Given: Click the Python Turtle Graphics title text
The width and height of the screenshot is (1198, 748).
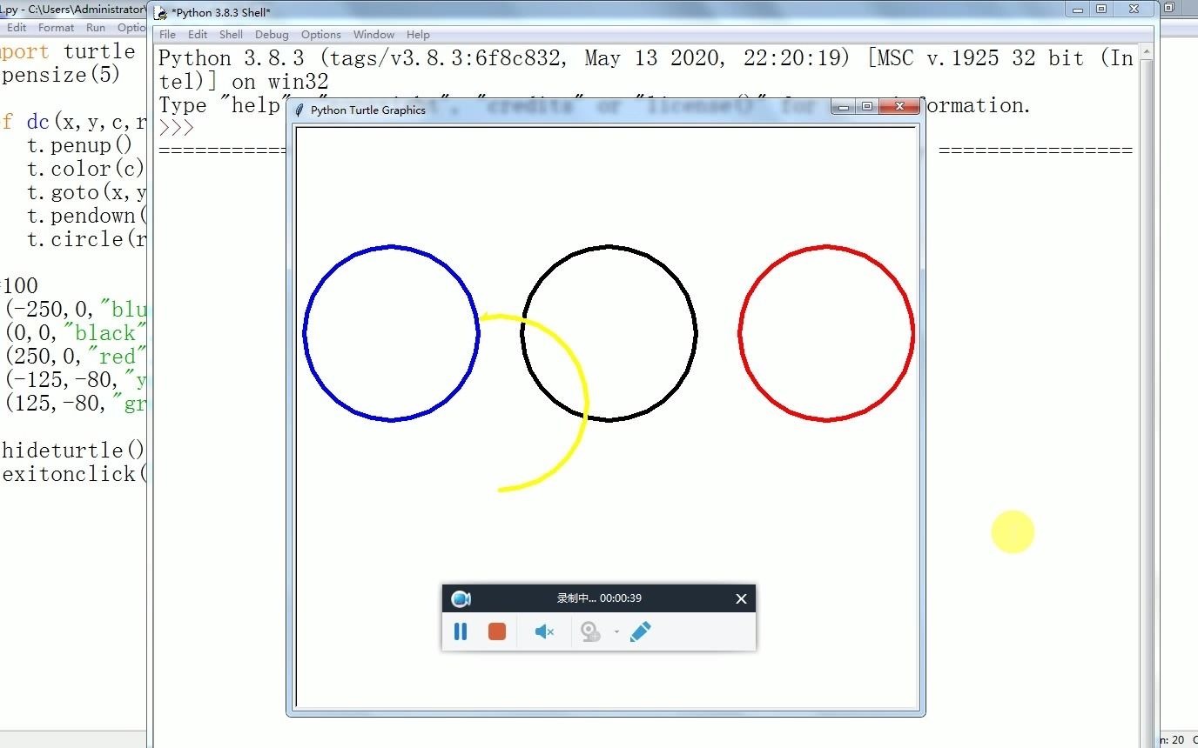Looking at the screenshot, I should [368, 110].
